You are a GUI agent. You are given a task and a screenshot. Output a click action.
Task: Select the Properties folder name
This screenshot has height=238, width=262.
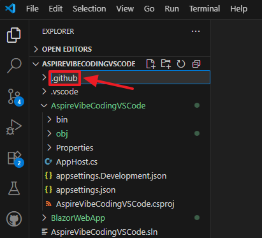tap(75, 148)
